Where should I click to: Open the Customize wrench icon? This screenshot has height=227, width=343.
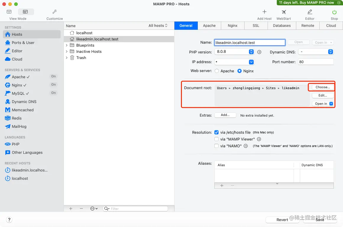point(54,12)
